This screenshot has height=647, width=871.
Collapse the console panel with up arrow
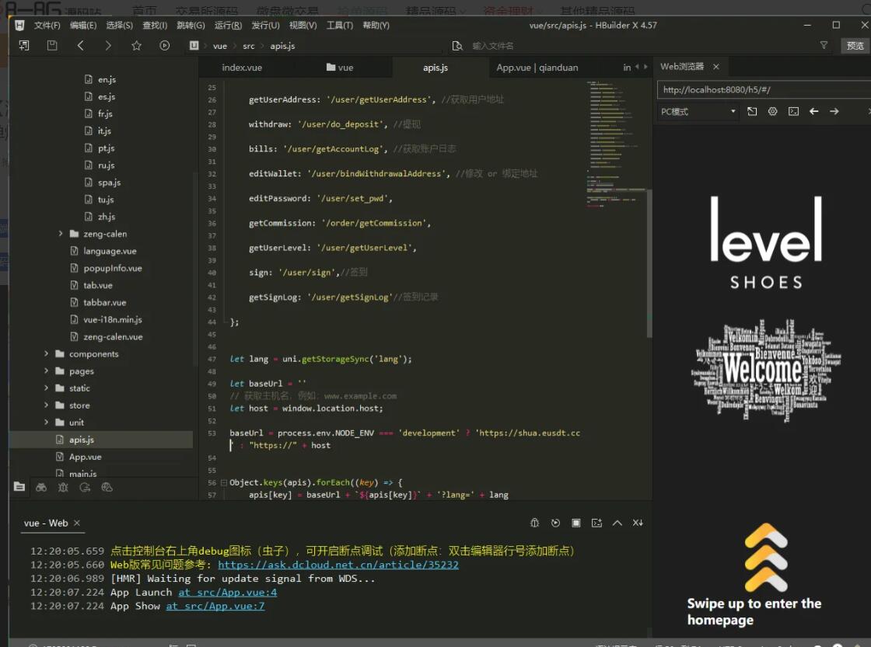coord(617,523)
